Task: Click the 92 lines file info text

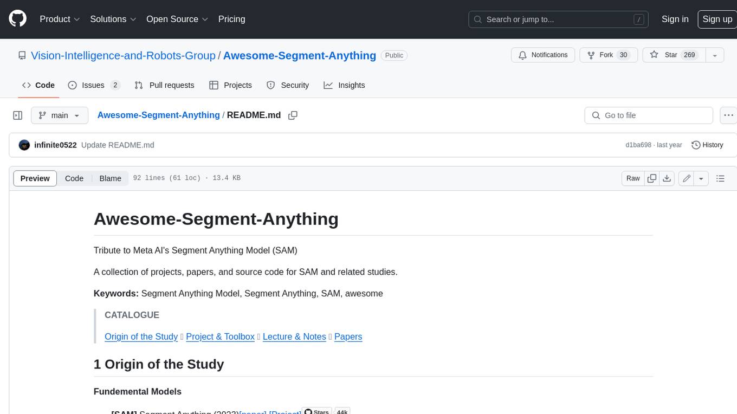Action: click(186, 178)
